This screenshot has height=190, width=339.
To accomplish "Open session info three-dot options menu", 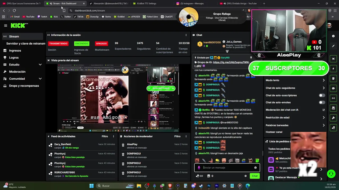I will (x=186, y=35).
